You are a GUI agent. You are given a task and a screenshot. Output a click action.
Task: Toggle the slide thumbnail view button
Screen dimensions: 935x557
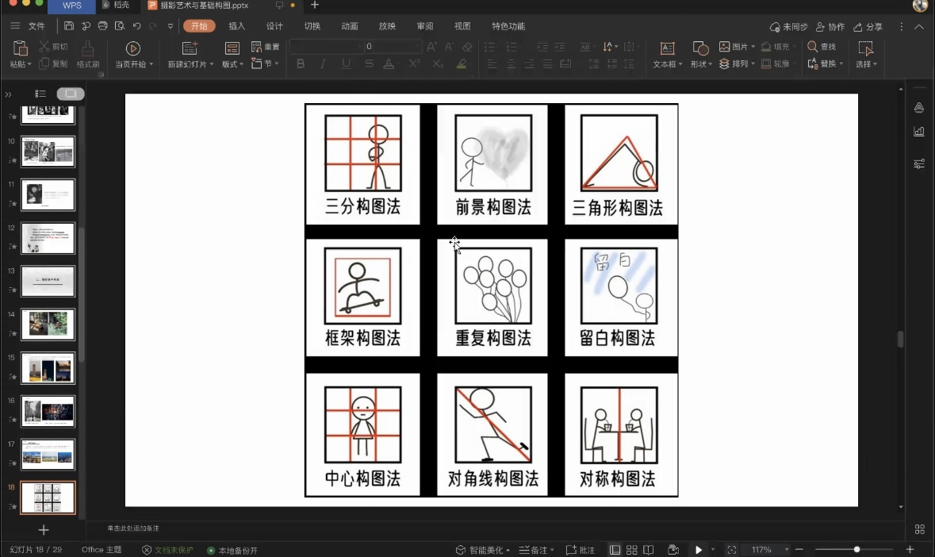pyautogui.click(x=71, y=94)
